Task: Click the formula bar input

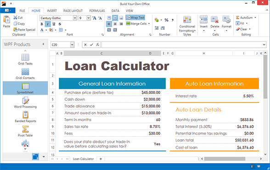Action: tap(182, 45)
